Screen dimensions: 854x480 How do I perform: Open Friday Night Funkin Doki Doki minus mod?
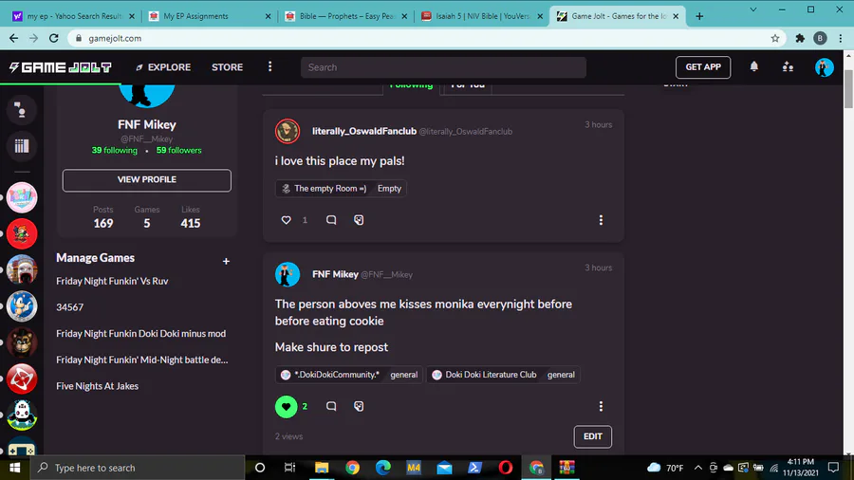pos(141,334)
